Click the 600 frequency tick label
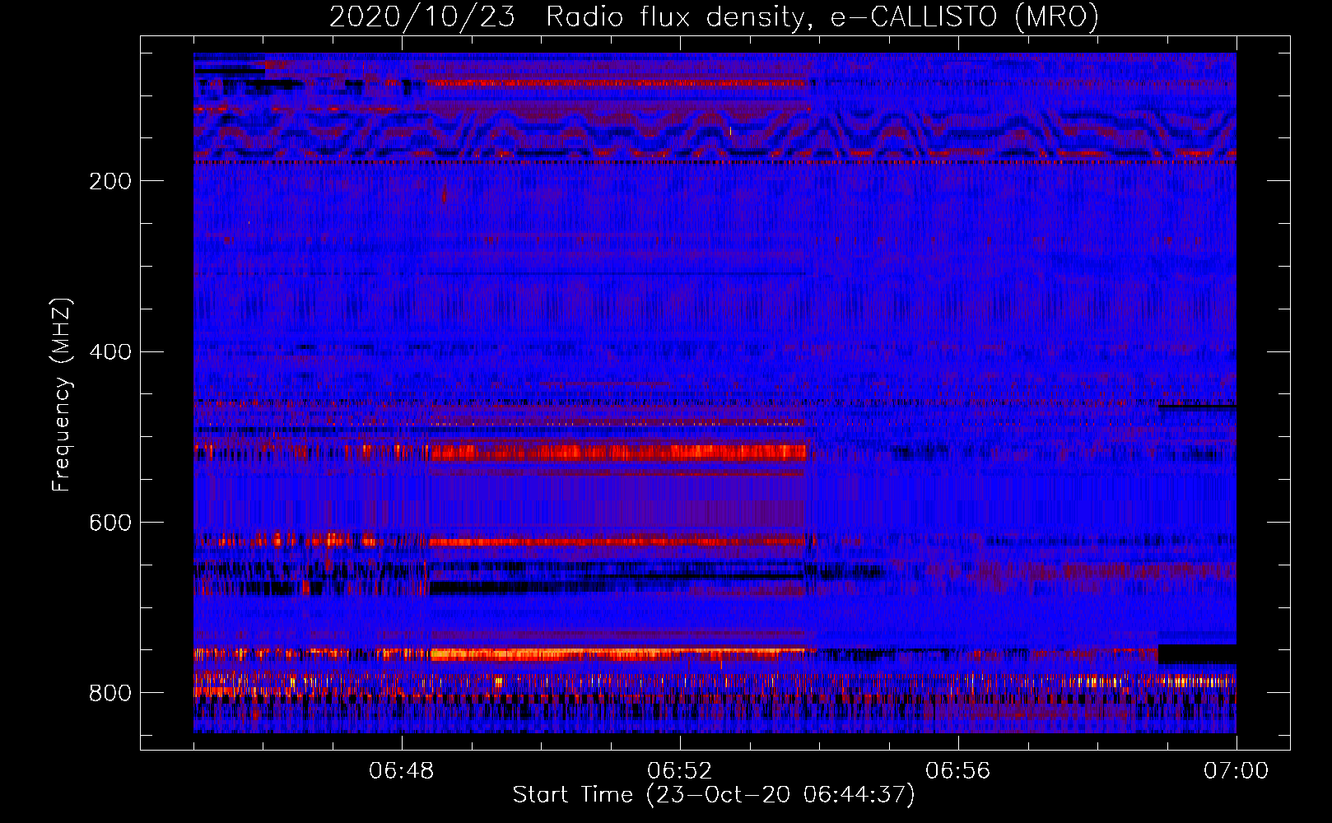This screenshot has height=823, width=1332. click(x=110, y=523)
